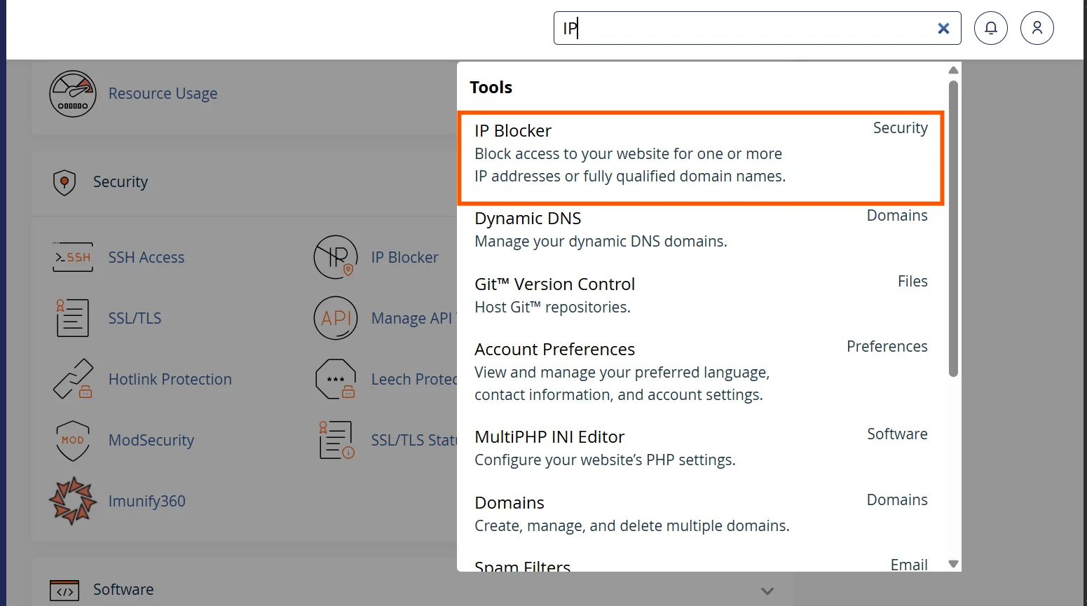Select the IP Blocker tool icon
1087x606 pixels.
336,257
